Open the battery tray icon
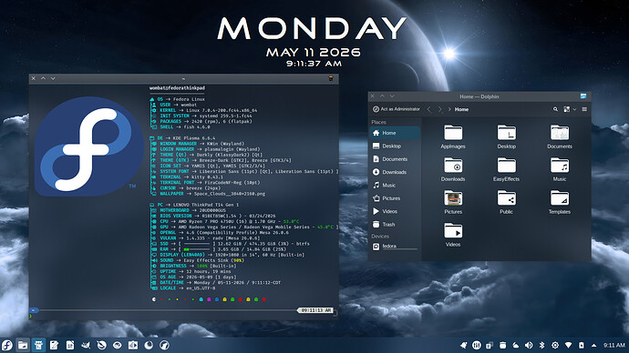The width and height of the screenshot is (629, 353). [582, 345]
